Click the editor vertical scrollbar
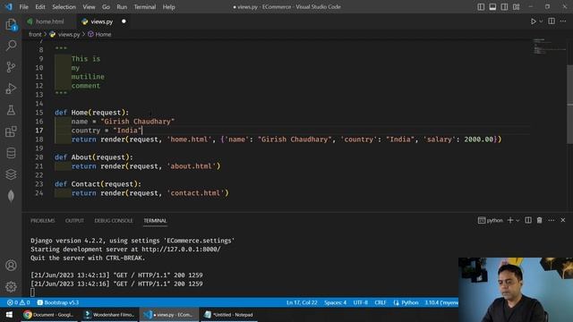The width and height of the screenshot is (573, 322). coord(570,104)
